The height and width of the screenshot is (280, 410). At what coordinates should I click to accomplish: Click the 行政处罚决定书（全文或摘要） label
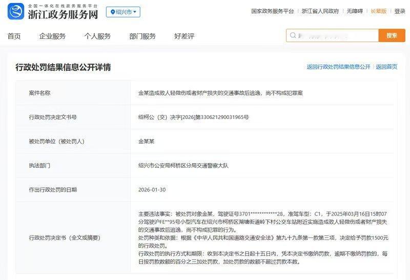pos(65,237)
